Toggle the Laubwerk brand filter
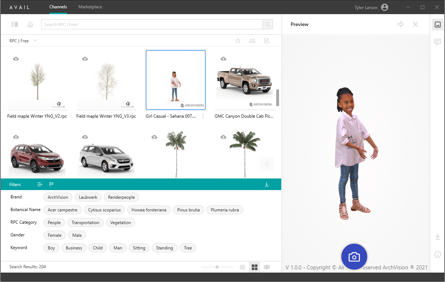 pyautogui.click(x=88, y=197)
